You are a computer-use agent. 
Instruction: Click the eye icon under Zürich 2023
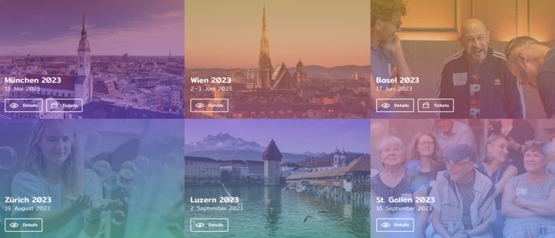(14, 225)
